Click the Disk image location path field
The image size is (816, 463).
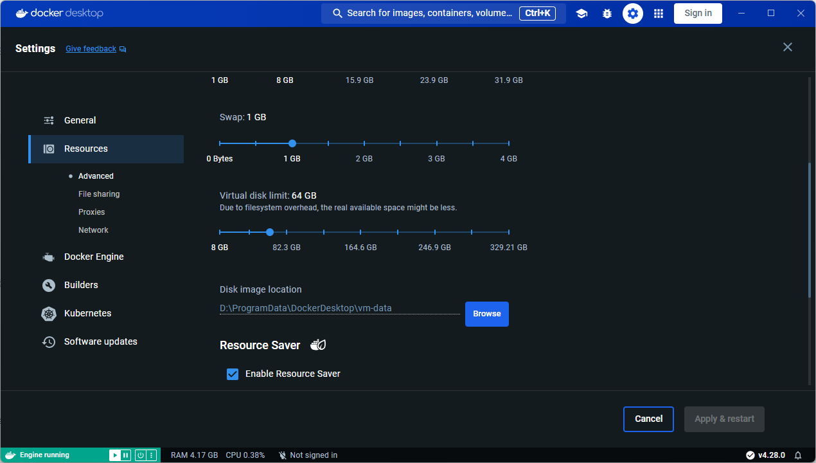pos(340,308)
